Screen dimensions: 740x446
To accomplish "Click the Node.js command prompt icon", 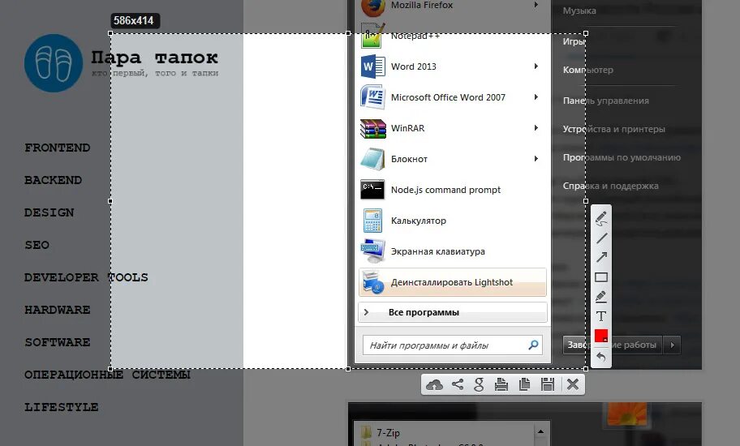I will pos(372,190).
